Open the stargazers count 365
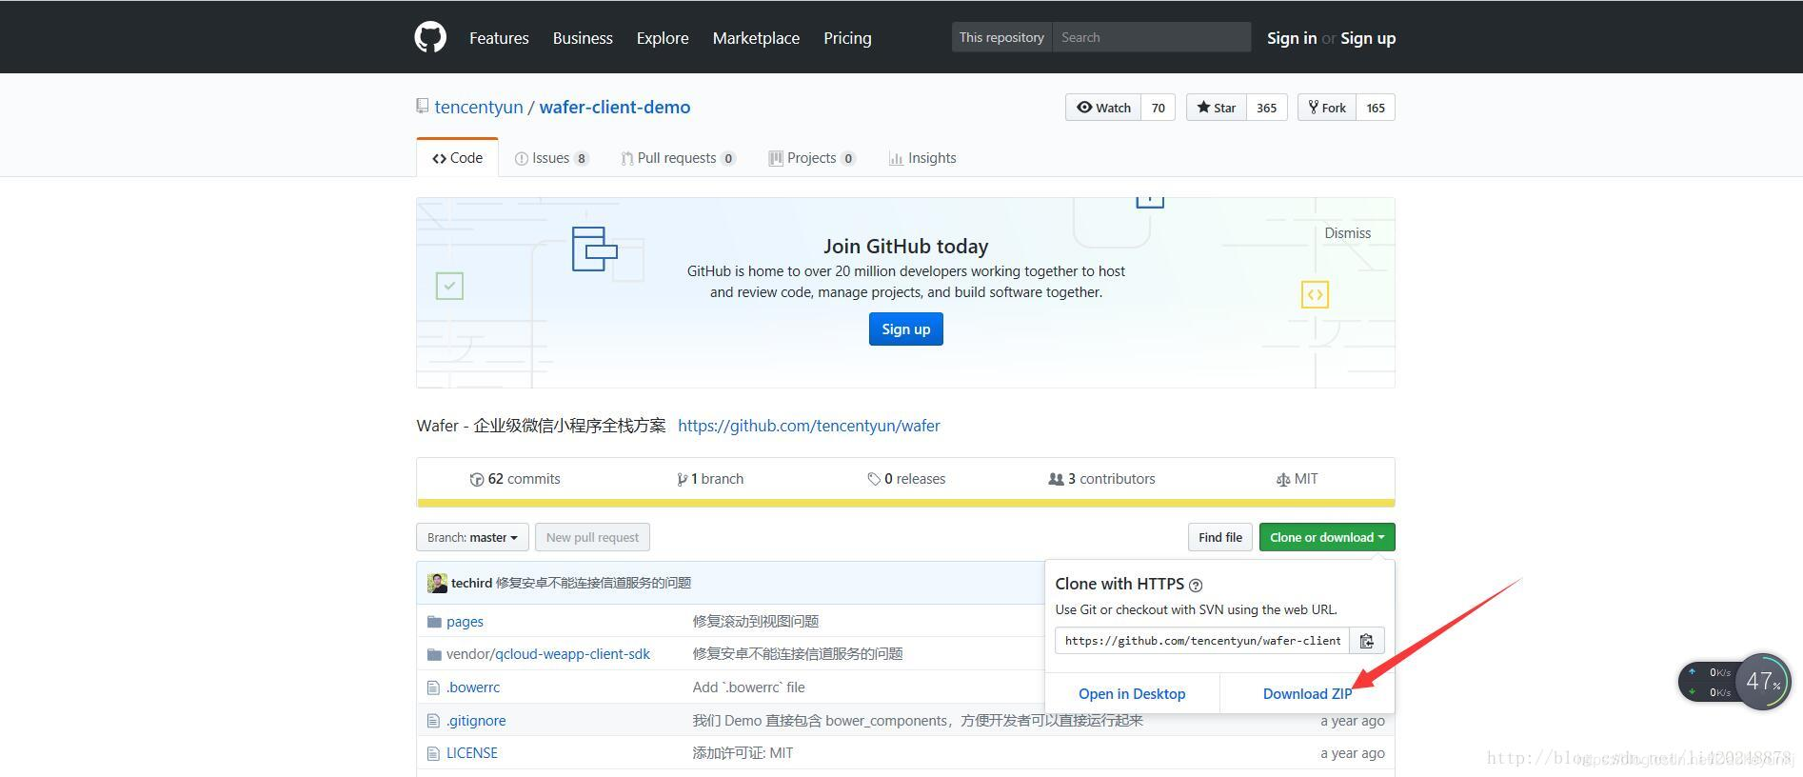The width and height of the screenshot is (1803, 777). click(1266, 108)
